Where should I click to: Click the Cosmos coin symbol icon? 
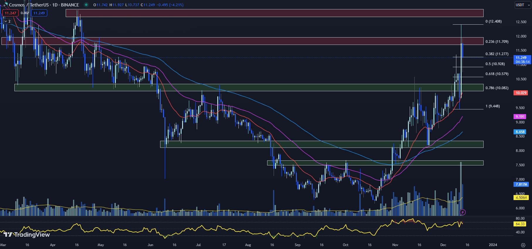tap(5, 5)
